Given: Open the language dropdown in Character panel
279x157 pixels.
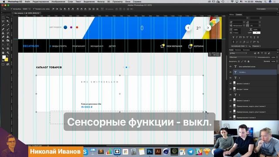Looking at the screenshot, I should coord(239,46).
